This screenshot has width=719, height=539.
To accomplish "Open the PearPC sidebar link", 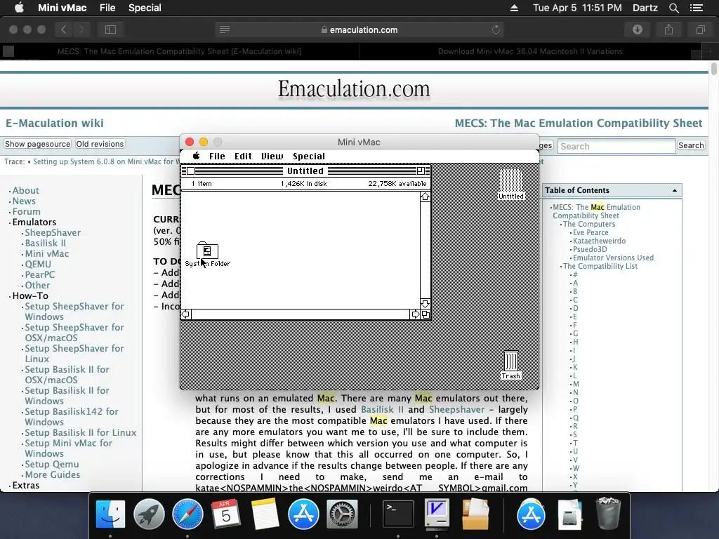I will click(x=40, y=274).
